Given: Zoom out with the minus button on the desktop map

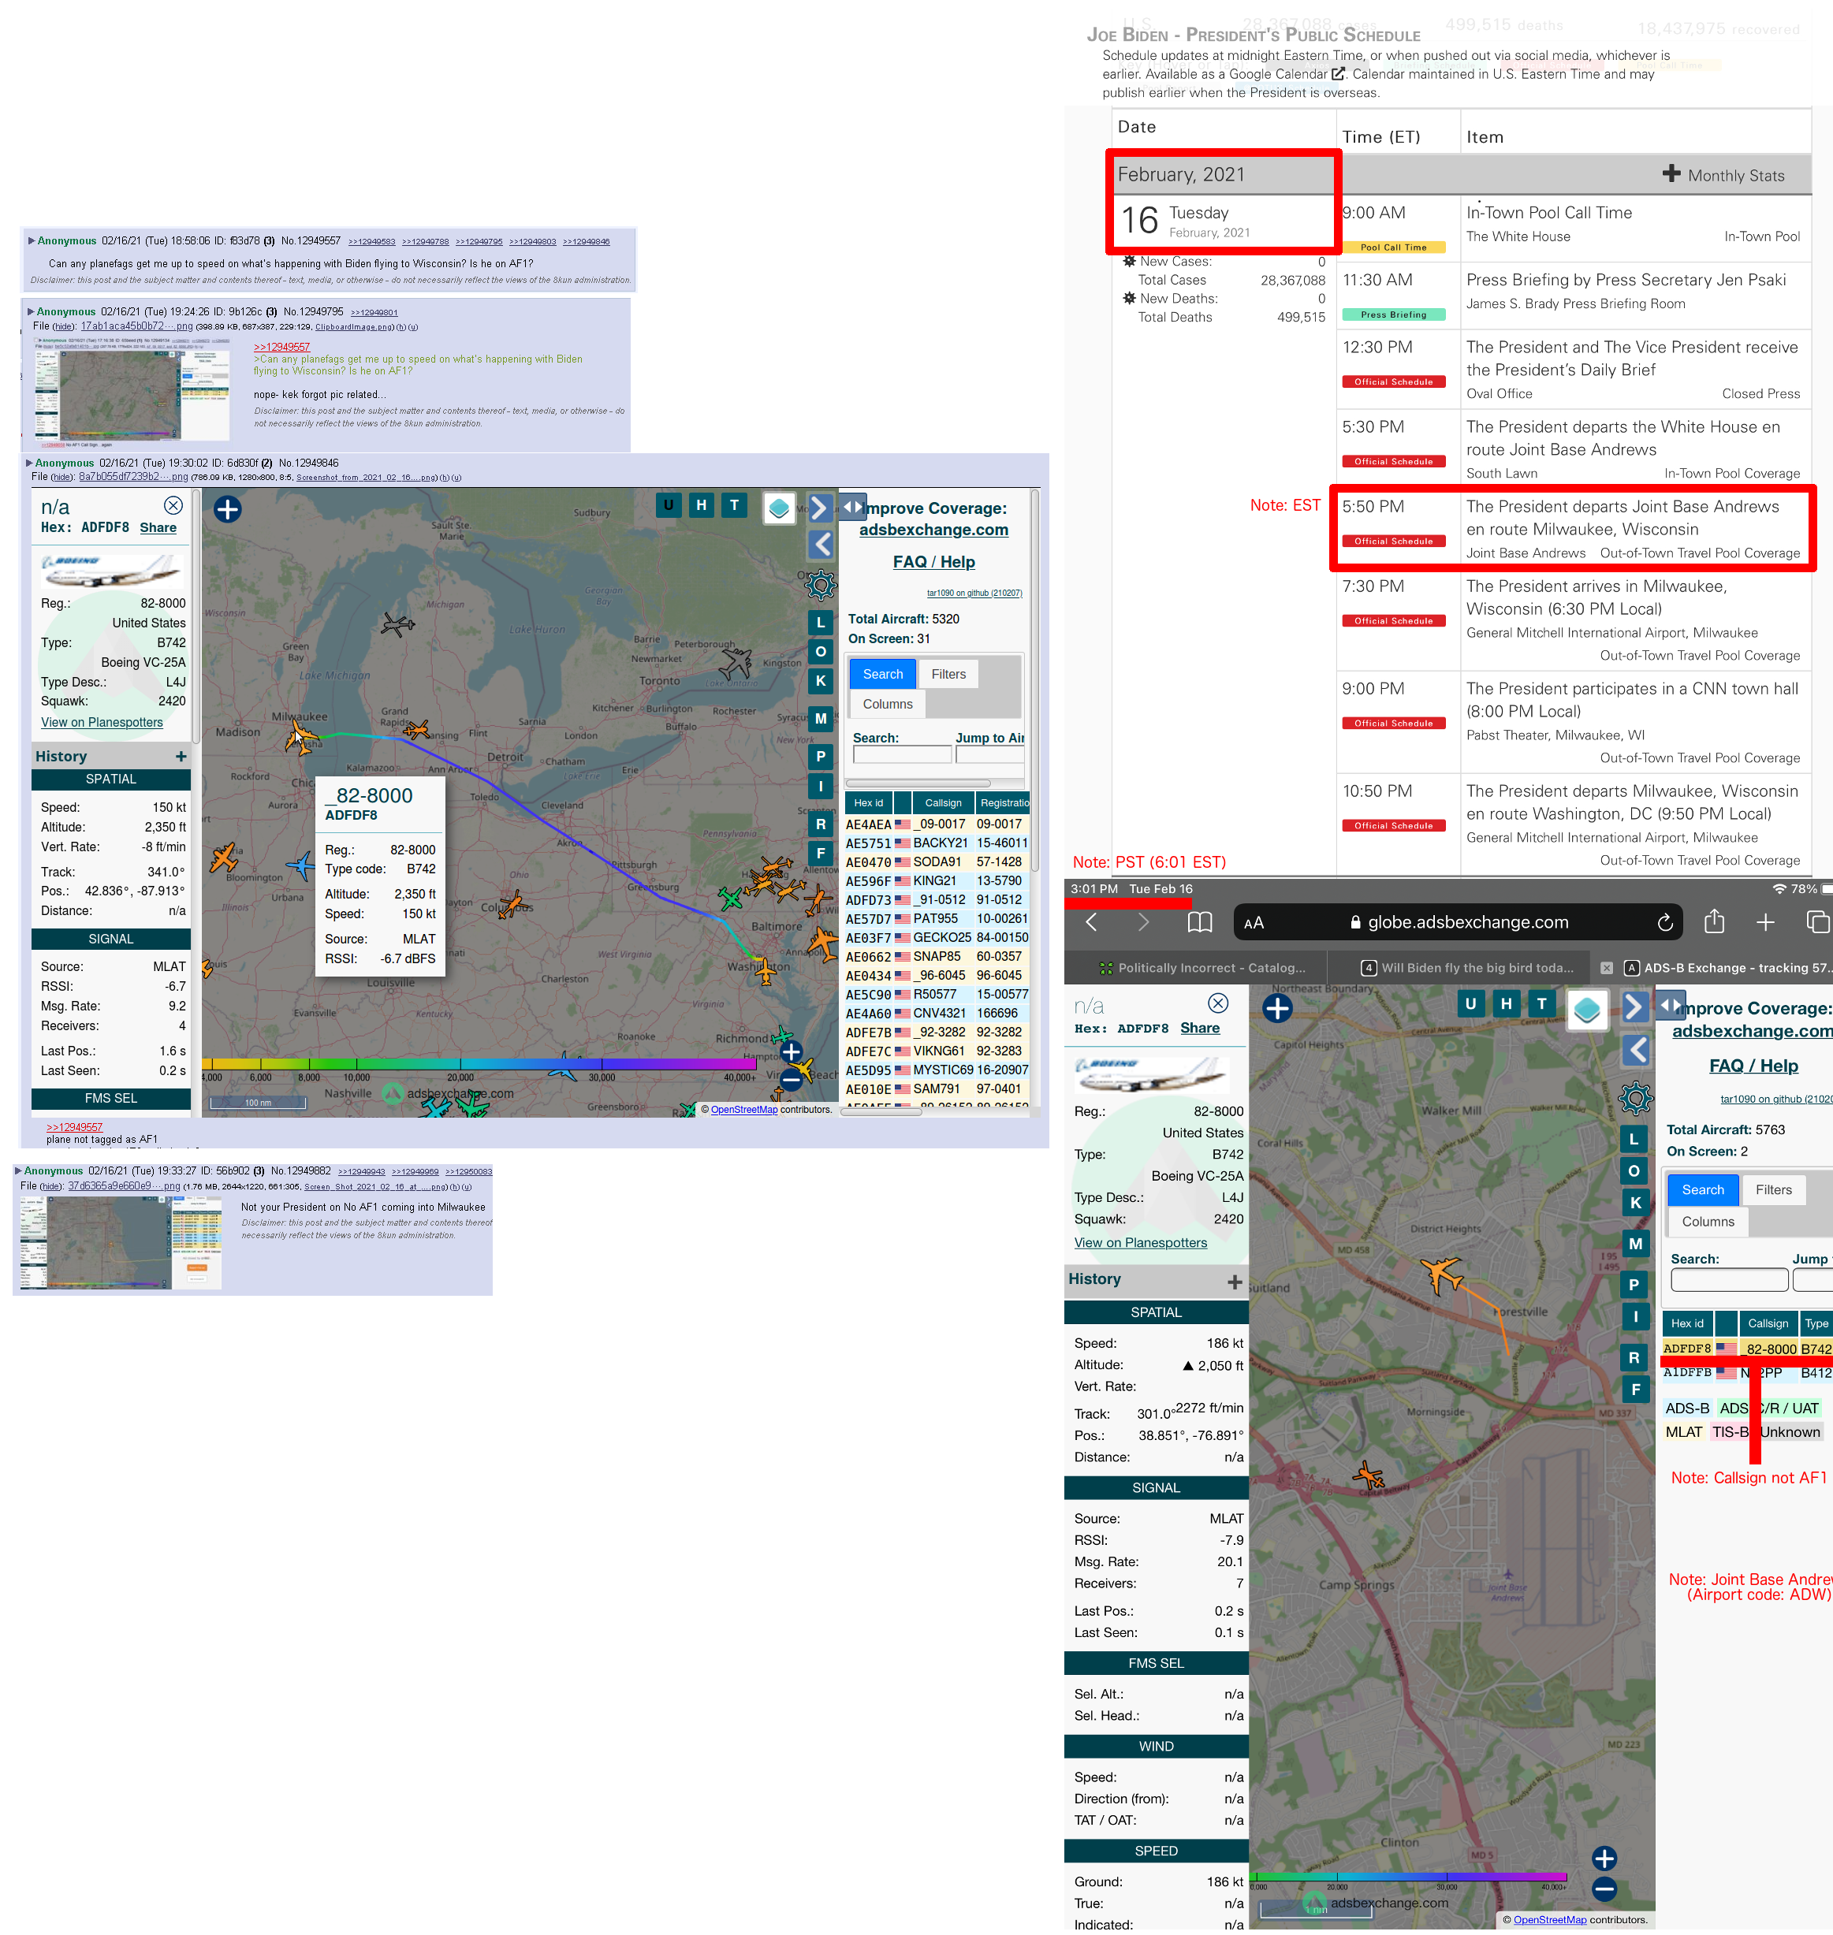Looking at the screenshot, I should coord(792,1081).
